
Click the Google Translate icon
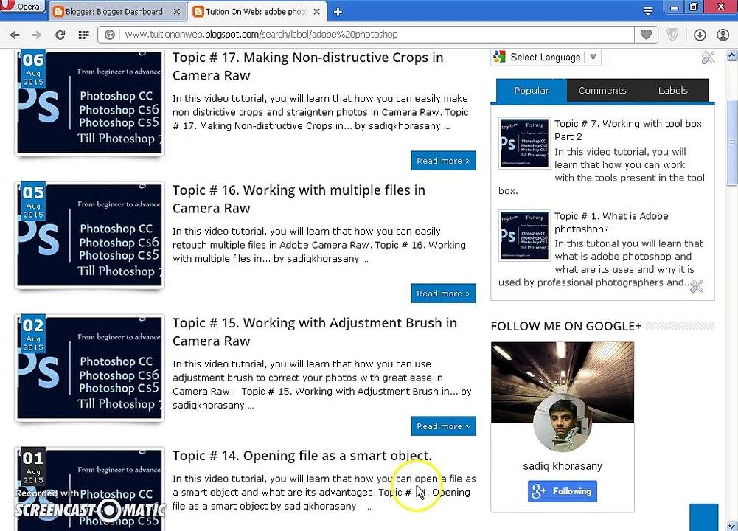pos(499,57)
